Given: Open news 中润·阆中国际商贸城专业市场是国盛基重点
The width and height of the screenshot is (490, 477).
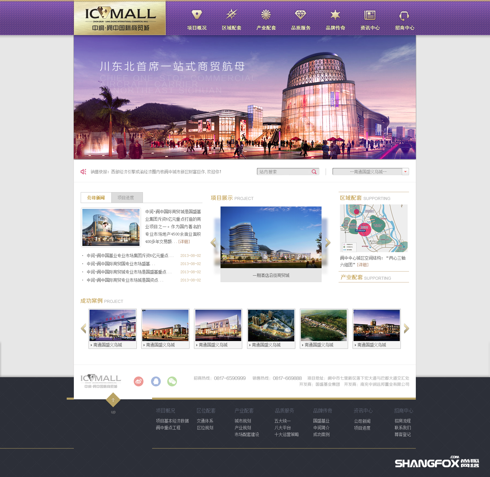Looking at the screenshot, I should click(129, 272).
